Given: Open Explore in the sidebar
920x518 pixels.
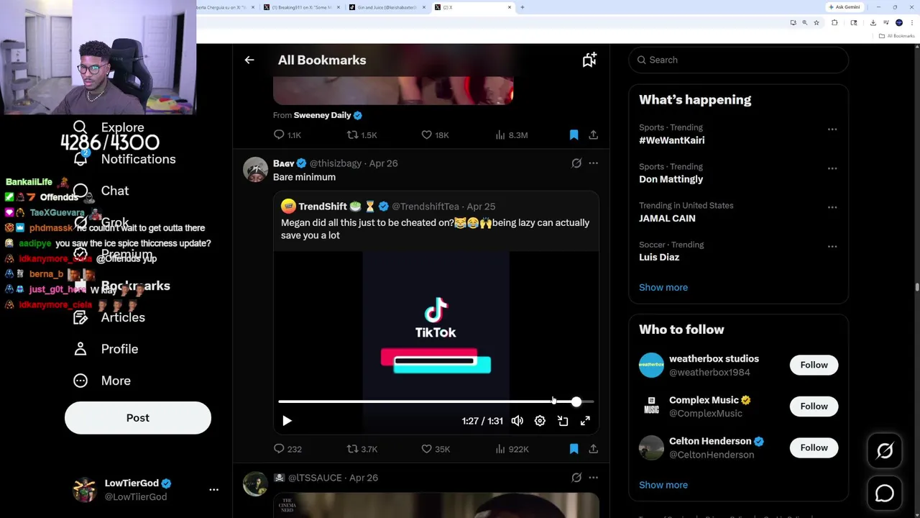Looking at the screenshot, I should click(x=109, y=127).
